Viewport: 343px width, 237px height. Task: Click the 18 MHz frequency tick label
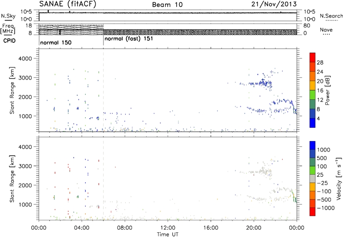[x=29, y=26]
